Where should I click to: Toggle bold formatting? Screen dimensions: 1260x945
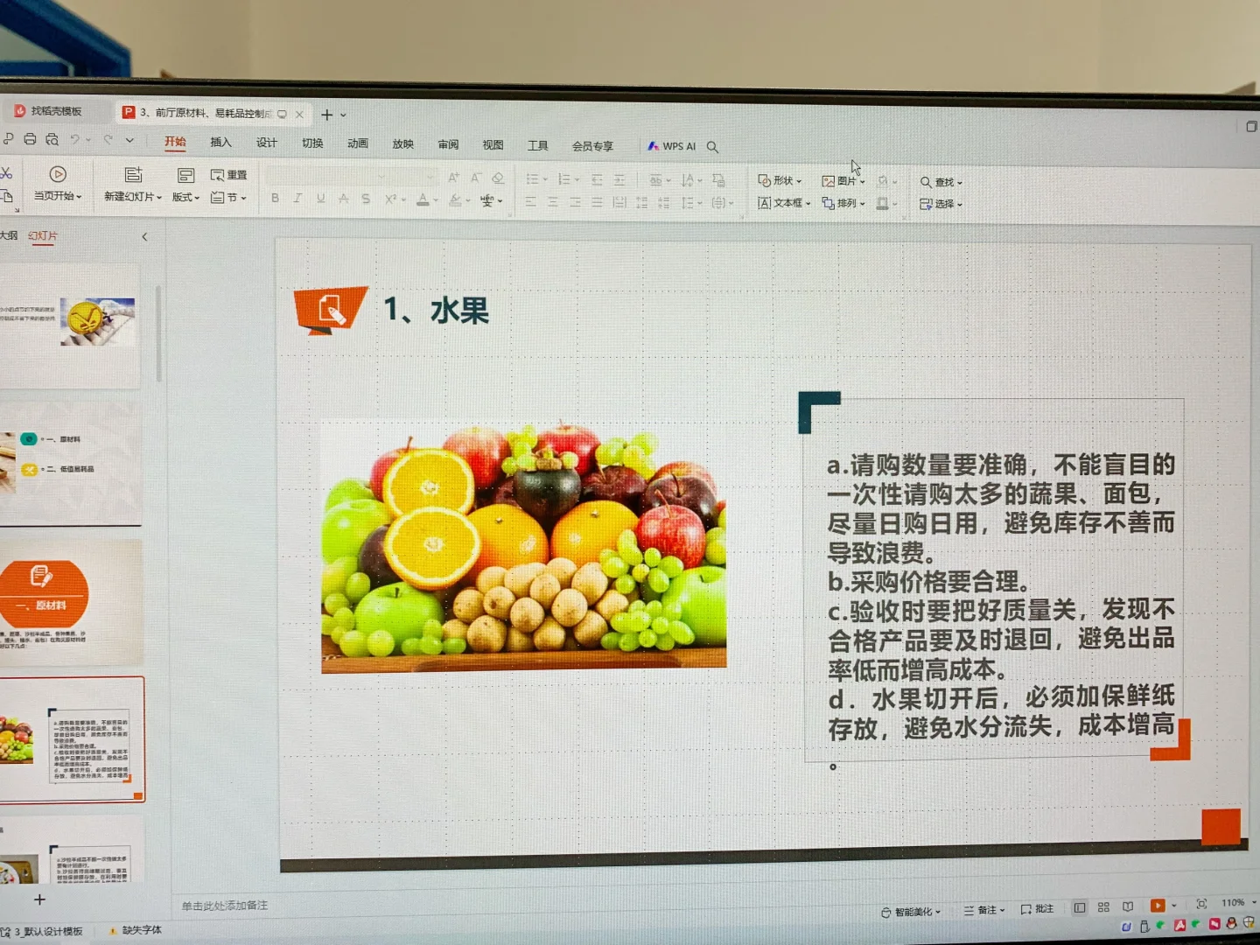pyautogui.click(x=275, y=198)
